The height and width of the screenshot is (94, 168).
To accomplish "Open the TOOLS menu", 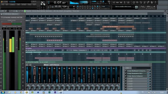I will coord(29,5).
